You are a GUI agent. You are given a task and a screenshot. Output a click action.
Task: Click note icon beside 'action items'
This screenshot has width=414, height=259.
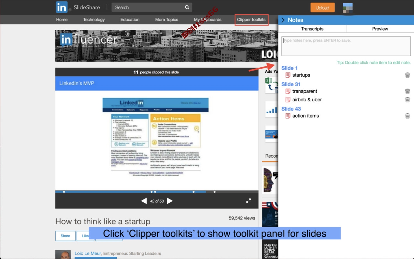(288, 116)
